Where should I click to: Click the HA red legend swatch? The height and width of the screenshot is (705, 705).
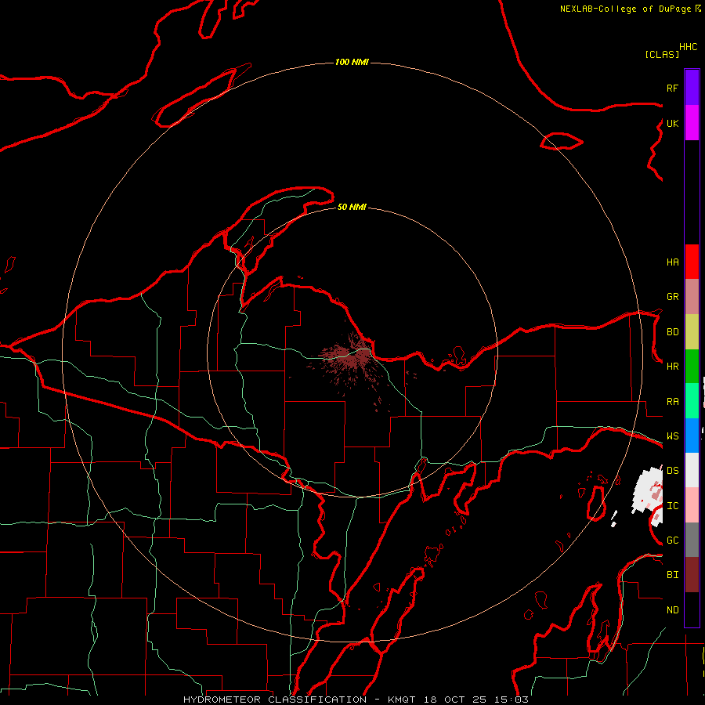pyautogui.click(x=692, y=262)
